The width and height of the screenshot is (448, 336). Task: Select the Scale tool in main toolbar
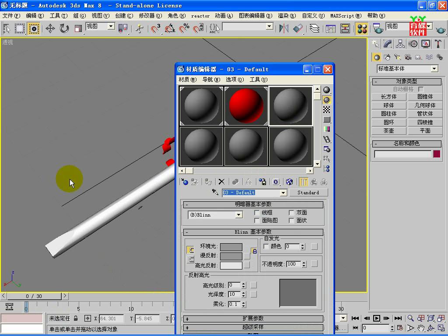click(78, 28)
